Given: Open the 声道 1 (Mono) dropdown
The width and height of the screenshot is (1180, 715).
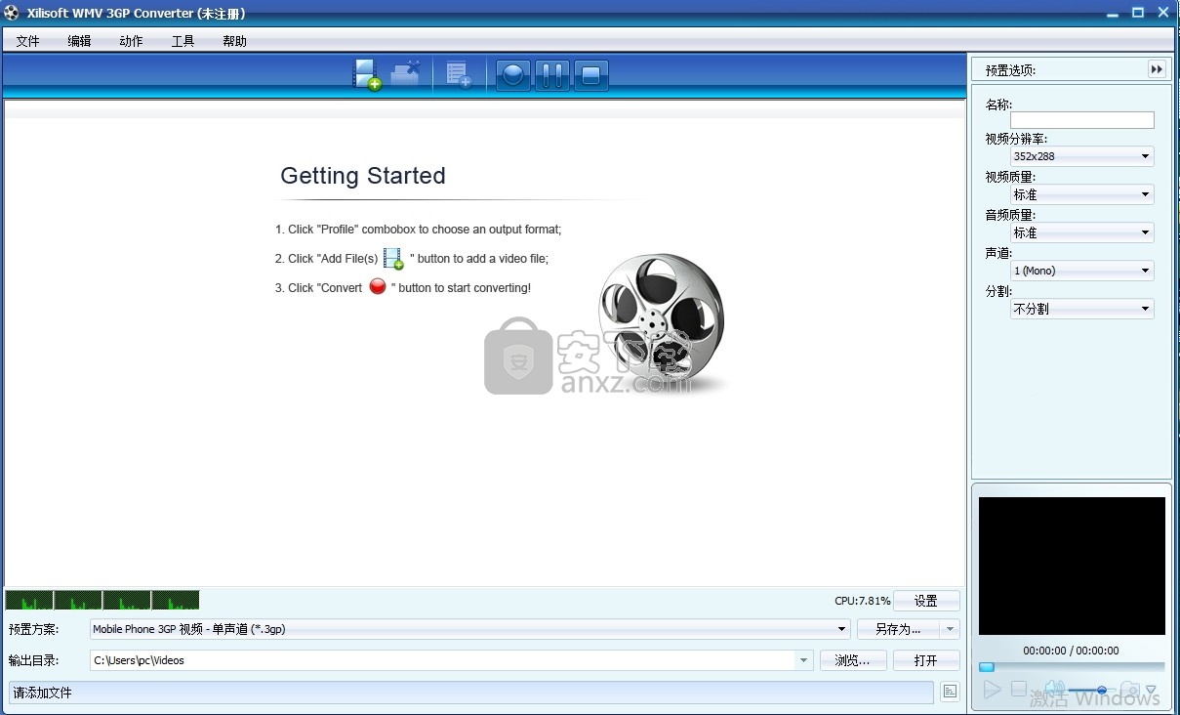Looking at the screenshot, I should coord(1081,271).
